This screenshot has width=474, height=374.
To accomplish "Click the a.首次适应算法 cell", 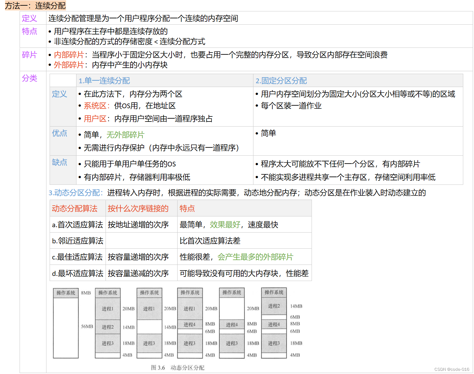I will click(77, 224).
